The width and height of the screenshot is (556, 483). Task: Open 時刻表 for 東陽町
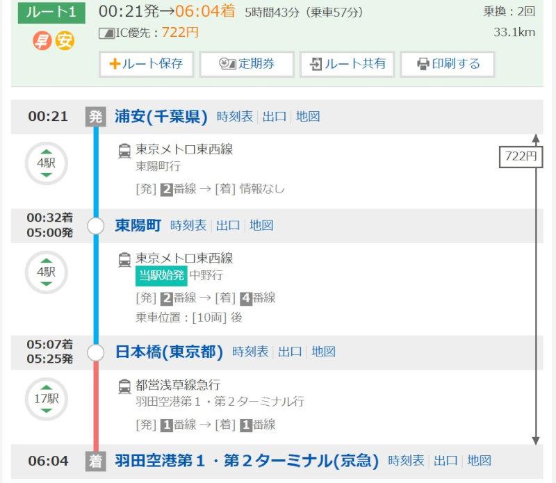[x=188, y=226]
